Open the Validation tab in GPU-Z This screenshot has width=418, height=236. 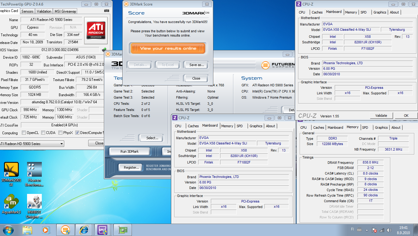pyautogui.click(x=44, y=11)
